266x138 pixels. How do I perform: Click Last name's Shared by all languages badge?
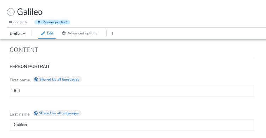click(57, 113)
